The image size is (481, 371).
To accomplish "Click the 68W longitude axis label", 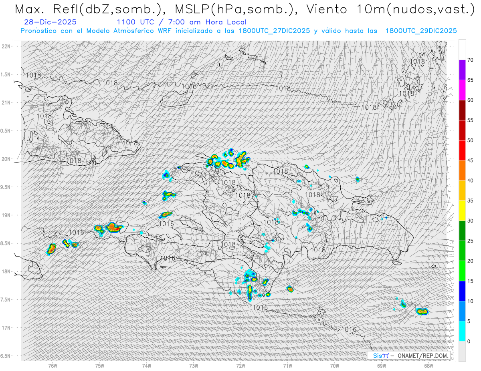I will [428, 365].
